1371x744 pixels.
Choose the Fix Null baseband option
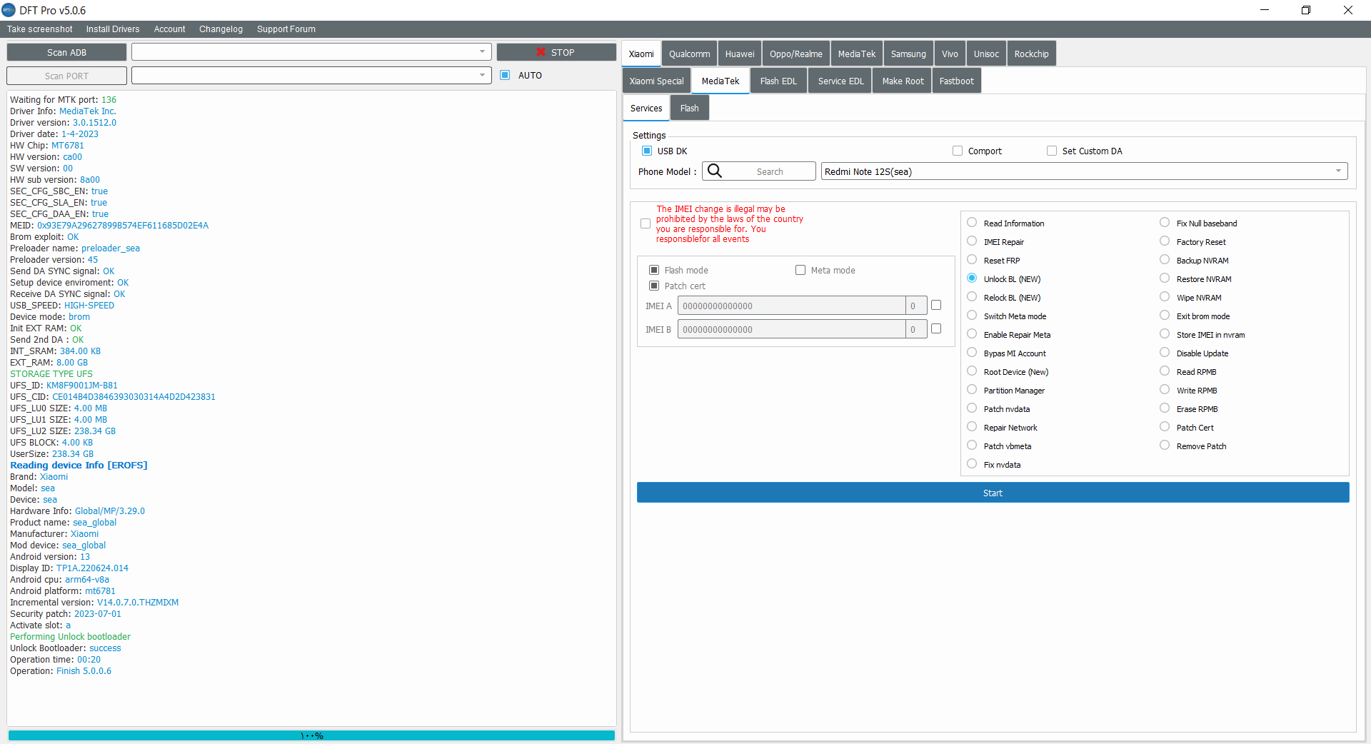click(1165, 223)
